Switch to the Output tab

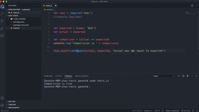pos(58,76)
